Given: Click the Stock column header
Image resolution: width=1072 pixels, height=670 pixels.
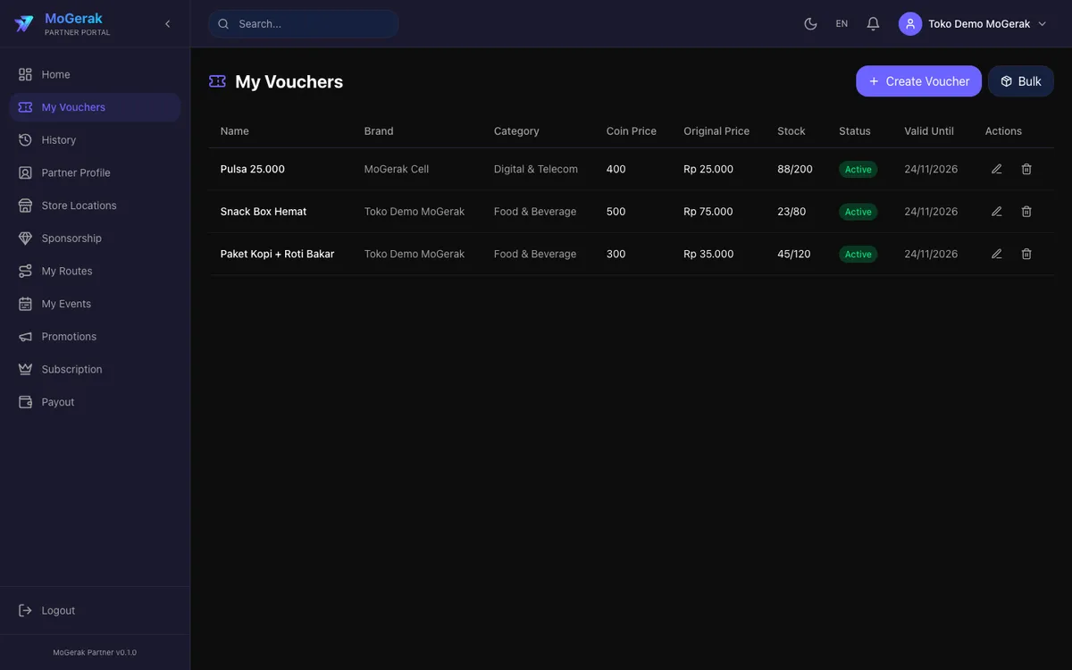Looking at the screenshot, I should (x=791, y=131).
